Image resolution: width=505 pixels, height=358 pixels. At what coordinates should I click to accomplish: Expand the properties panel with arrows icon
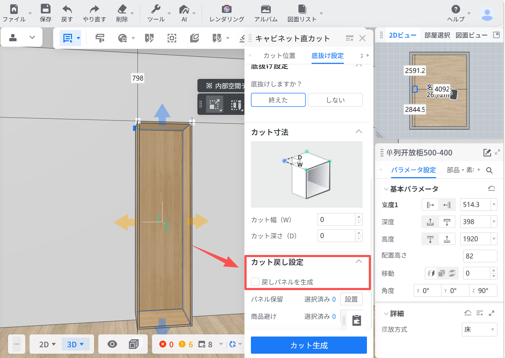pos(497,152)
